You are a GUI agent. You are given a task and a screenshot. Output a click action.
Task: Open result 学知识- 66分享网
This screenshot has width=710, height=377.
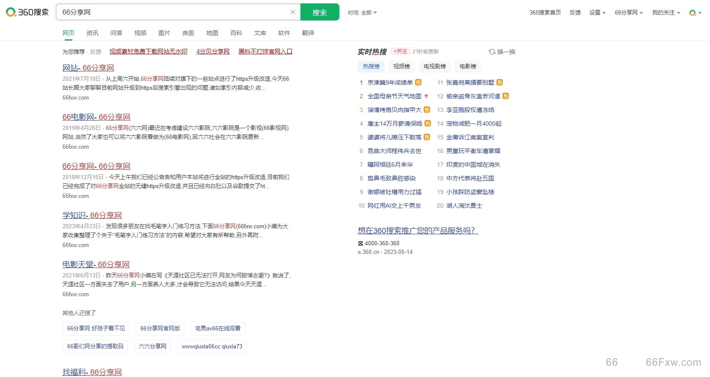tap(92, 215)
